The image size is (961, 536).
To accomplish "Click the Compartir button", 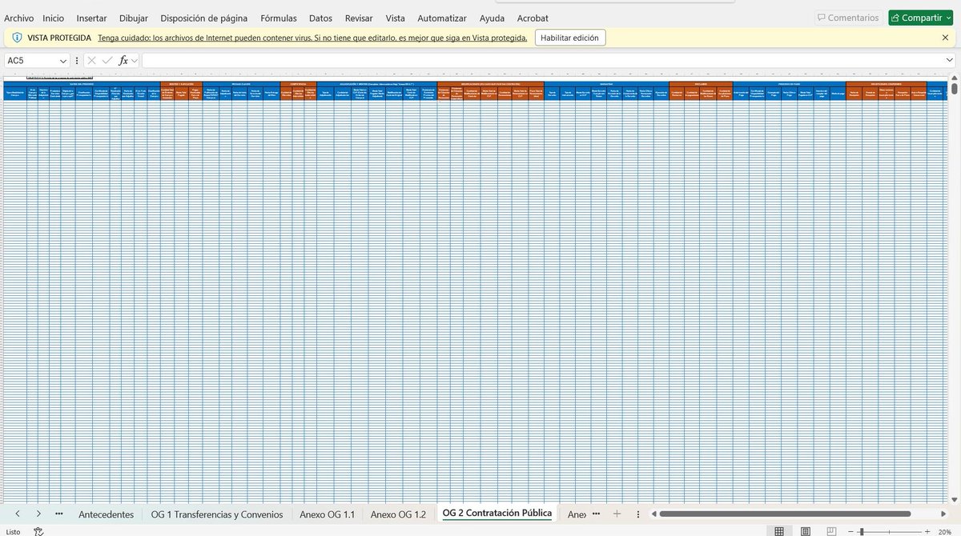I will point(920,18).
